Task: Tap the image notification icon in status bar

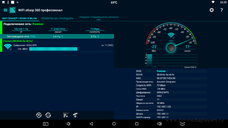Action: (x=3, y=2)
